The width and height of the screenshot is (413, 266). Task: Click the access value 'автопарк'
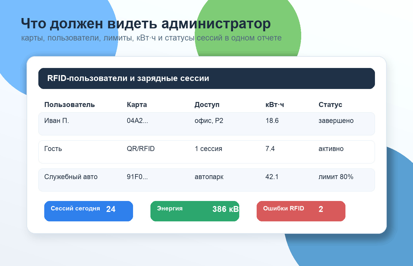pos(209,177)
